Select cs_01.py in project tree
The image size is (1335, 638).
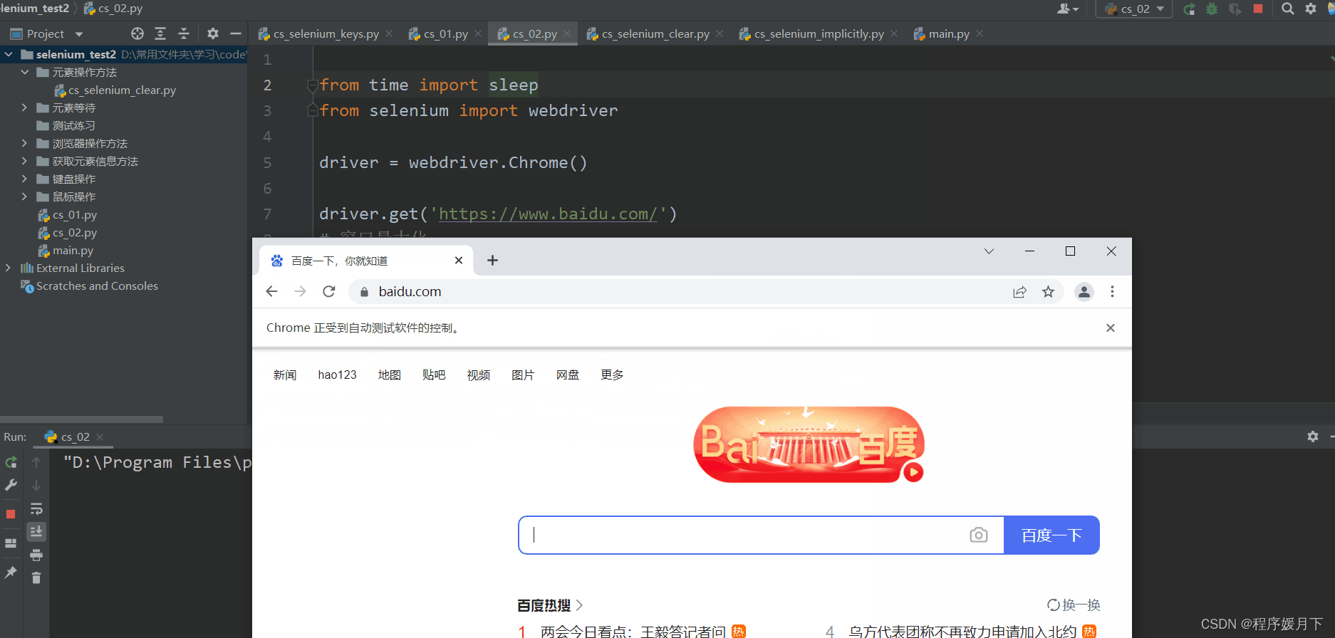(x=67, y=215)
